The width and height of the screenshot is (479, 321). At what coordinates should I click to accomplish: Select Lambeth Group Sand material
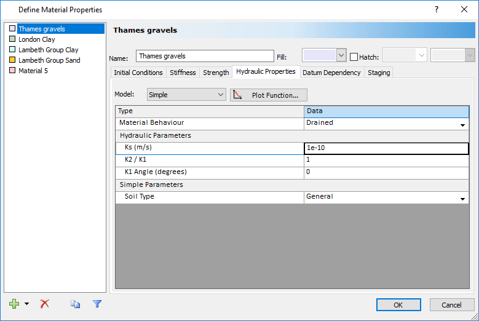[49, 60]
